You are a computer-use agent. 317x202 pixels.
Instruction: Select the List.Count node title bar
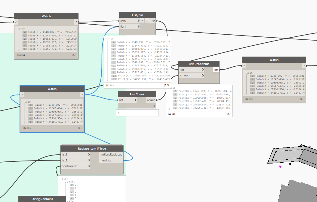[x=137, y=94]
